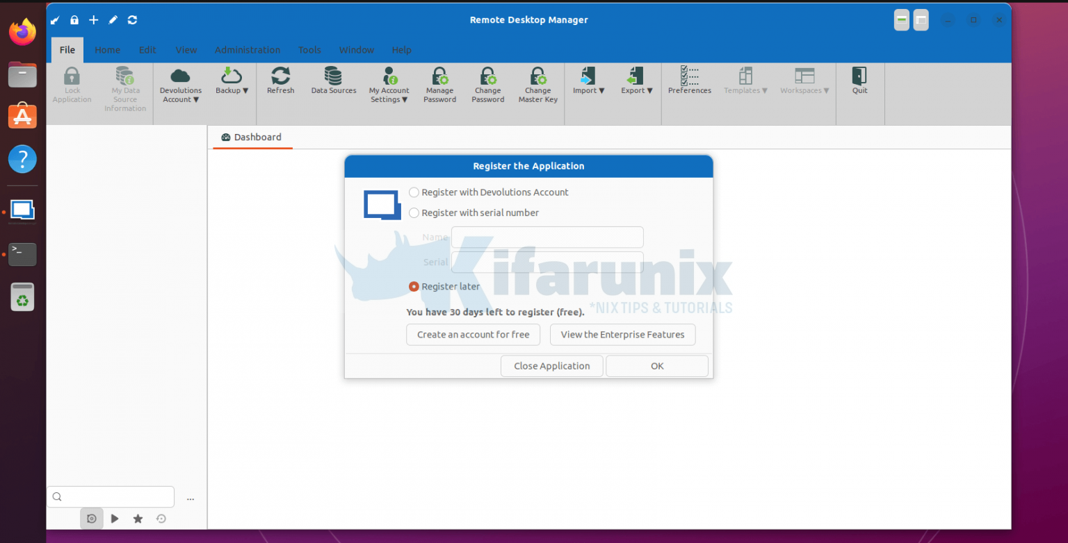The width and height of the screenshot is (1068, 543).
Task: Click the Name input field
Action: pos(547,237)
